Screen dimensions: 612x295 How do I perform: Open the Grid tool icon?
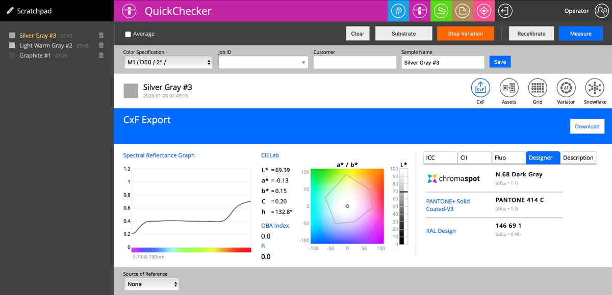pyautogui.click(x=538, y=88)
